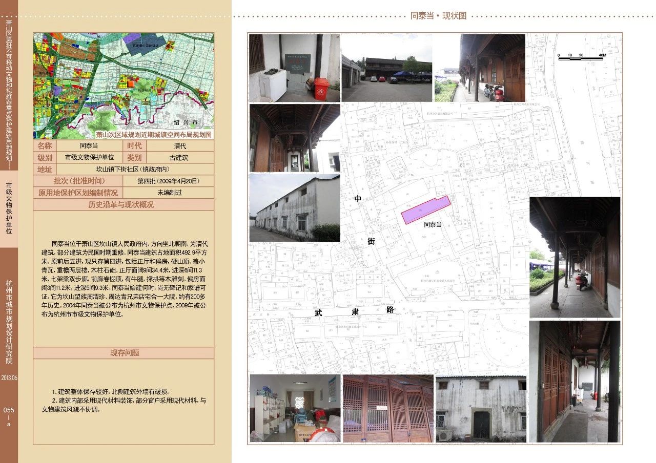
Task: Select the 肃 road character on the map
Action: [355, 311]
